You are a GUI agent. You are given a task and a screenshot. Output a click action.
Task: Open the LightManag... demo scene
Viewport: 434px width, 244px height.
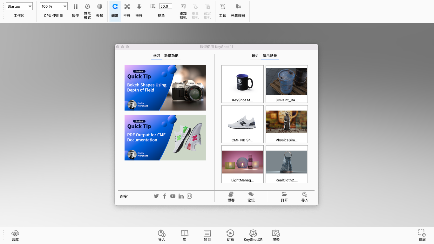242,164
